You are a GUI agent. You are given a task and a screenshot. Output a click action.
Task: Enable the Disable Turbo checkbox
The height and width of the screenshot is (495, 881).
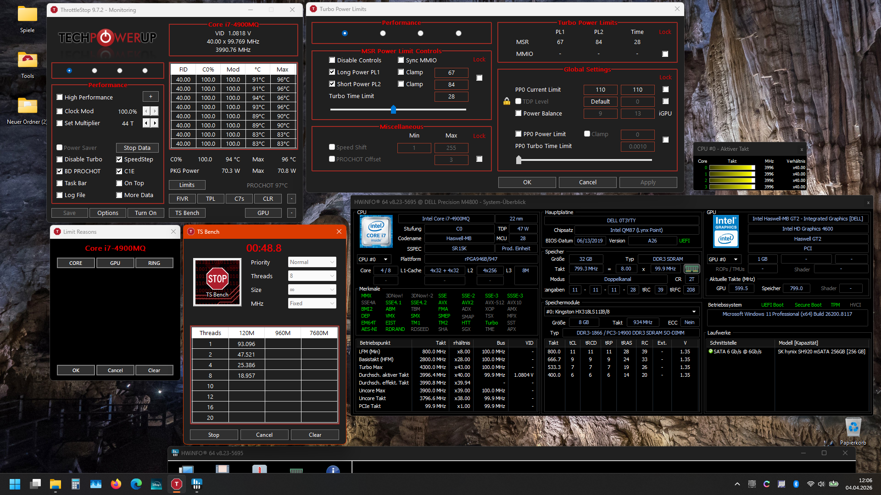coord(60,159)
